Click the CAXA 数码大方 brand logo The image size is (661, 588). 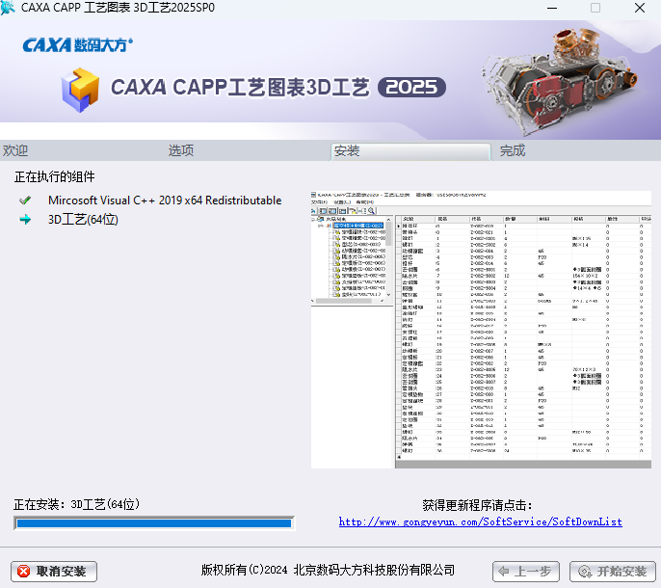(77, 44)
